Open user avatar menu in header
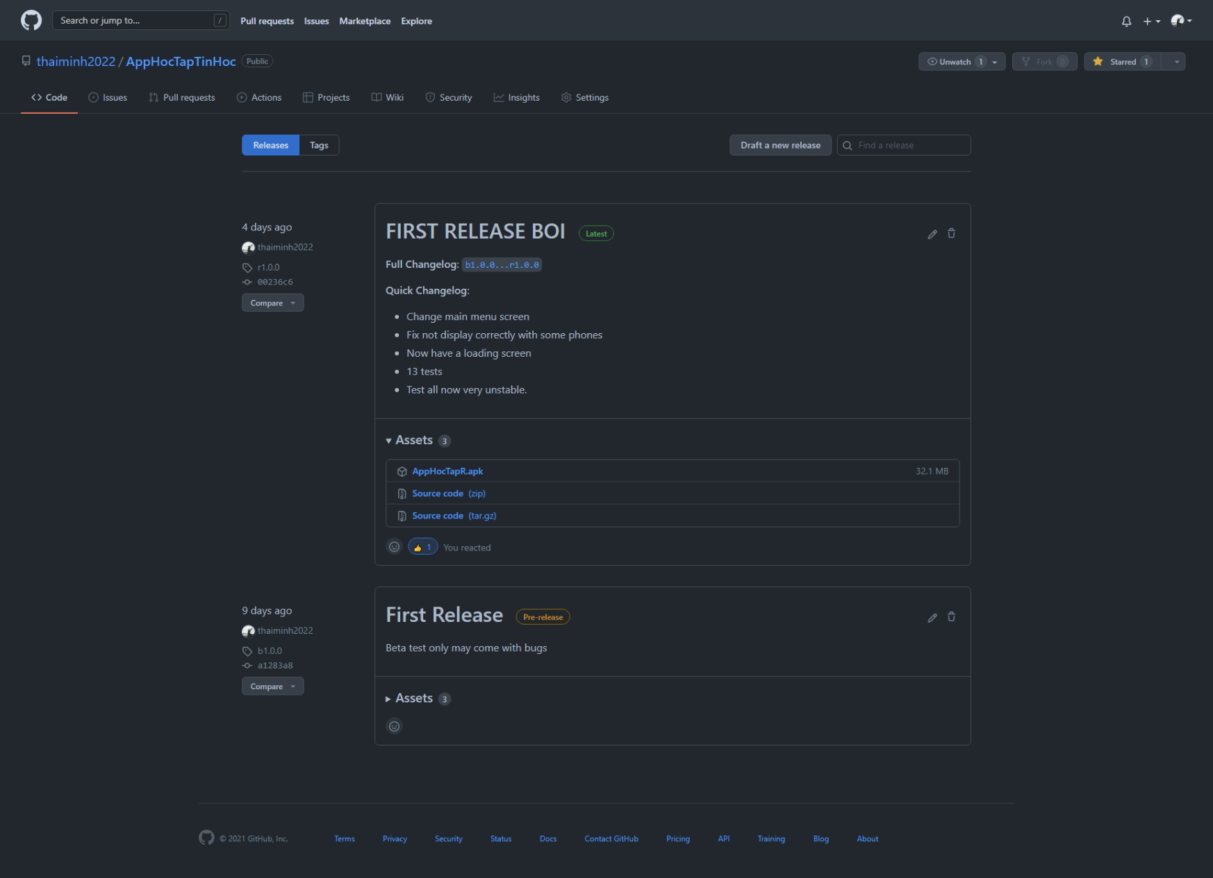Screen dimensions: 1213x878 [1181, 21]
